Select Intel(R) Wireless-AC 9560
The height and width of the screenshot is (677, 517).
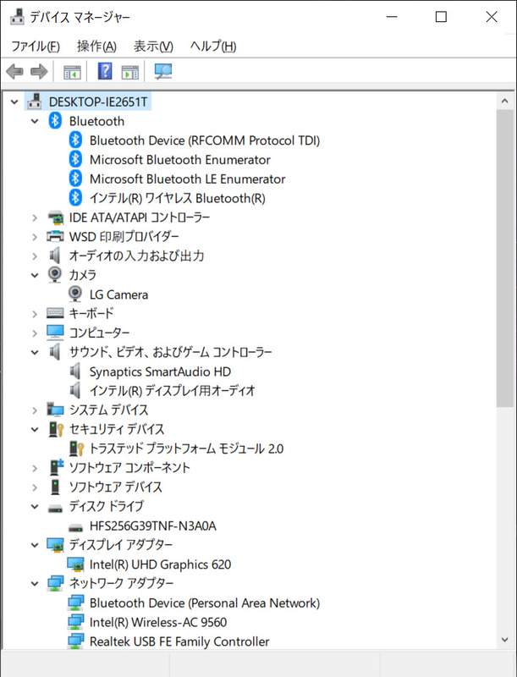pos(158,622)
